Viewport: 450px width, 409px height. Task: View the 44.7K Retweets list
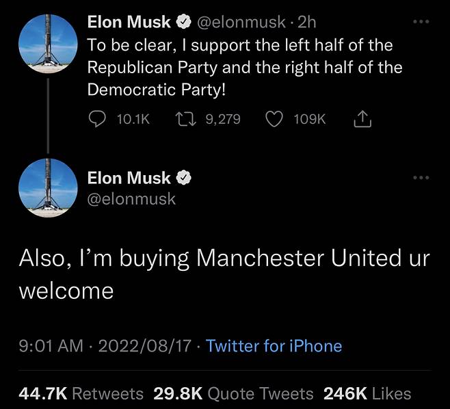[x=81, y=393]
